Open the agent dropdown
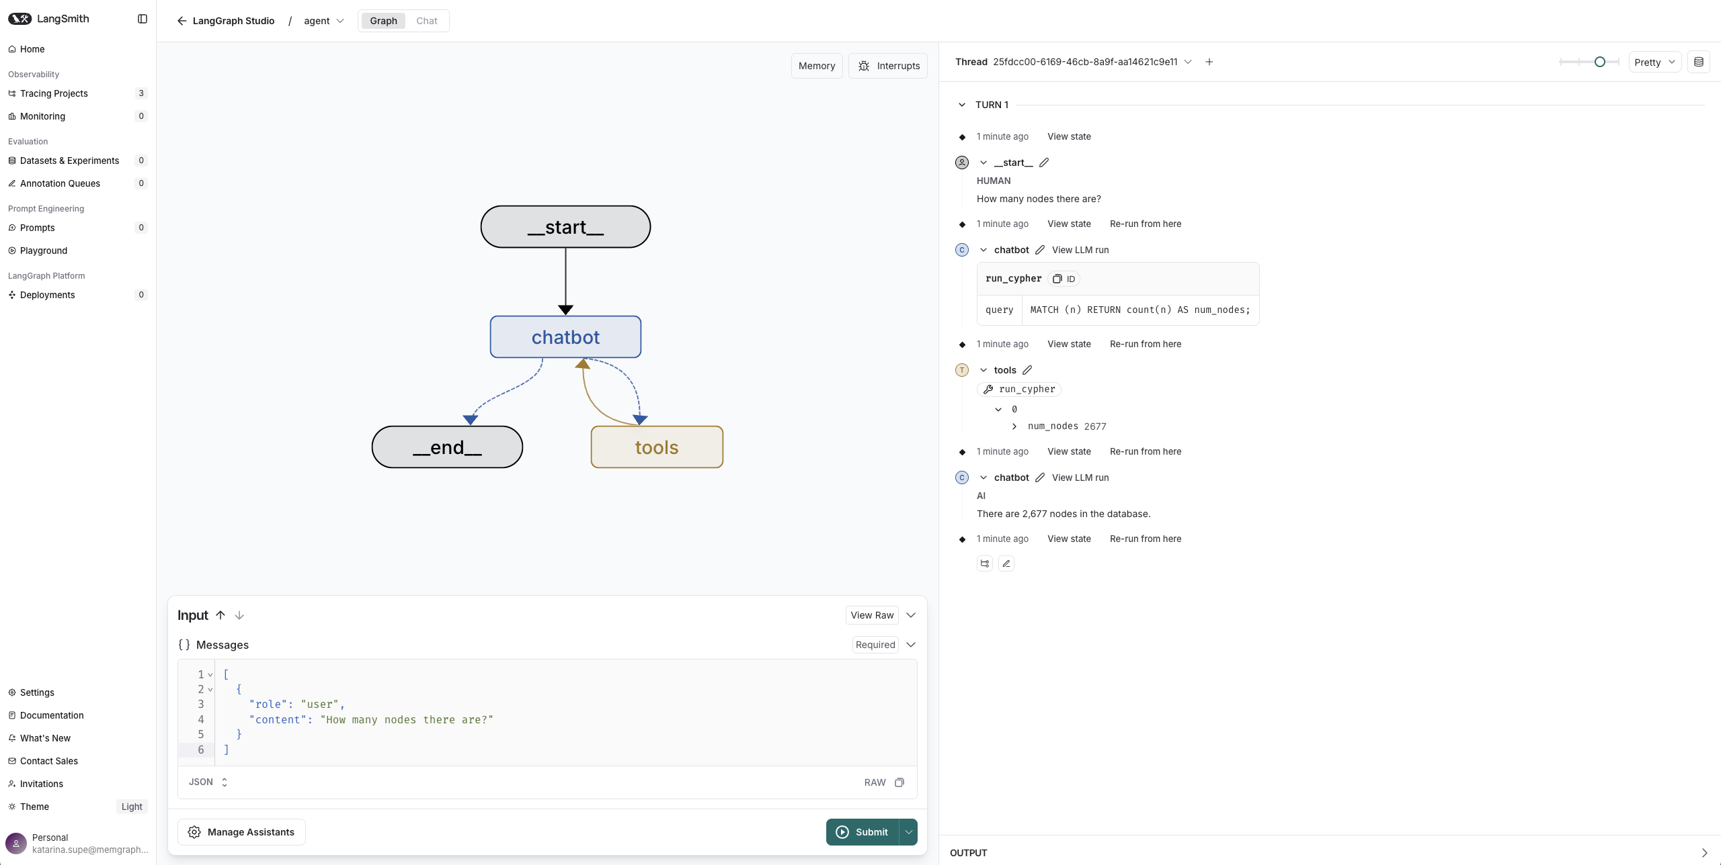Image resolution: width=1721 pixels, height=865 pixels. pos(324,21)
